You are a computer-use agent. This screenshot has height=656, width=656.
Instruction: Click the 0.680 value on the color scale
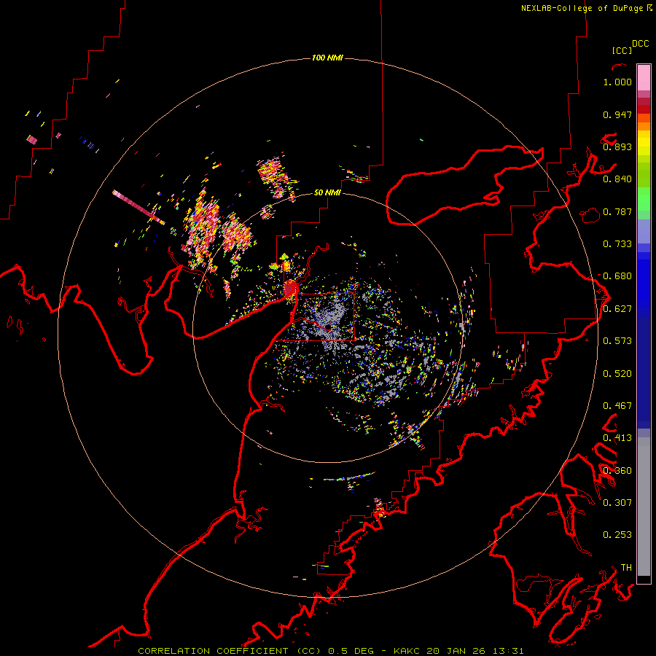pyautogui.click(x=617, y=276)
